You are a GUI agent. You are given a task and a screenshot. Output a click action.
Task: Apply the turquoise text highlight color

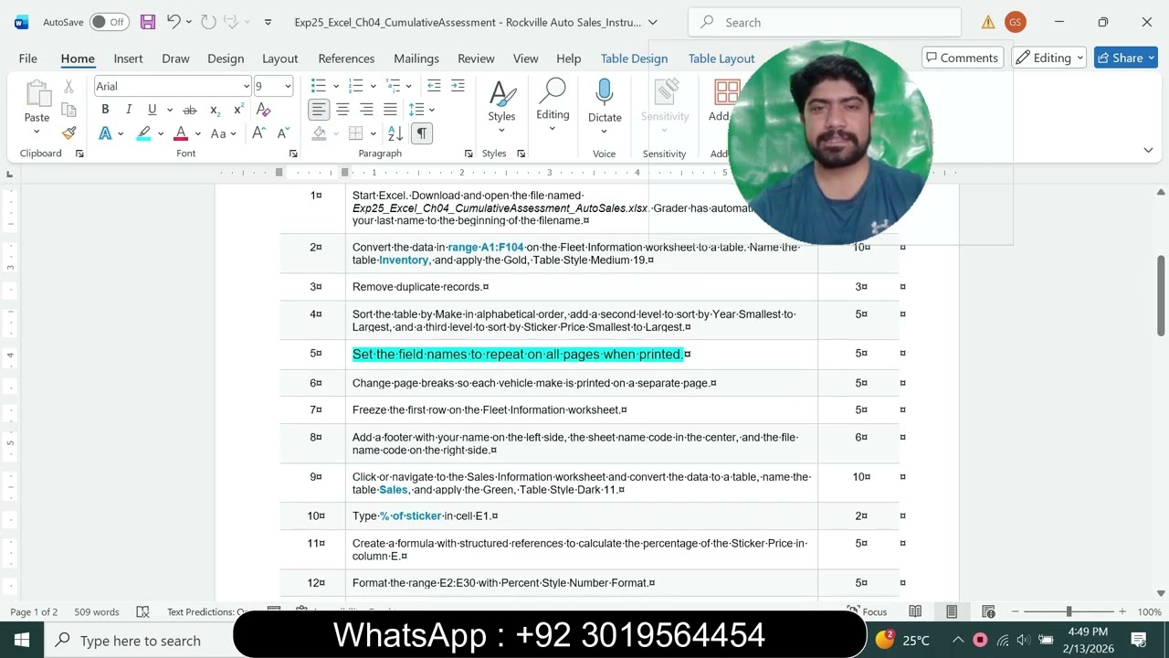pos(143,133)
